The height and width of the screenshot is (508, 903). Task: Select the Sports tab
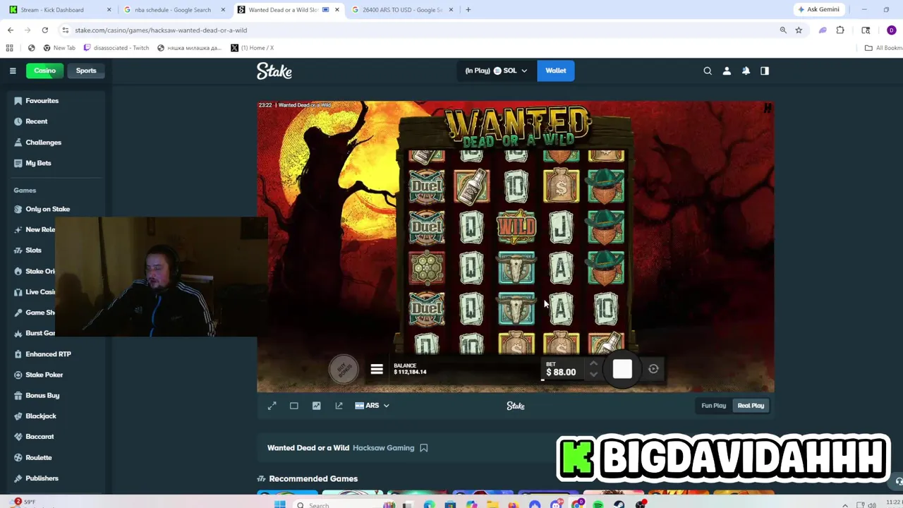[86, 71]
